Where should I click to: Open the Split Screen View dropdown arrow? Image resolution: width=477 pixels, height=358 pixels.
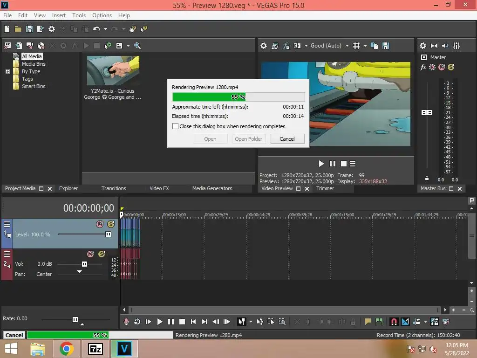coord(306,46)
